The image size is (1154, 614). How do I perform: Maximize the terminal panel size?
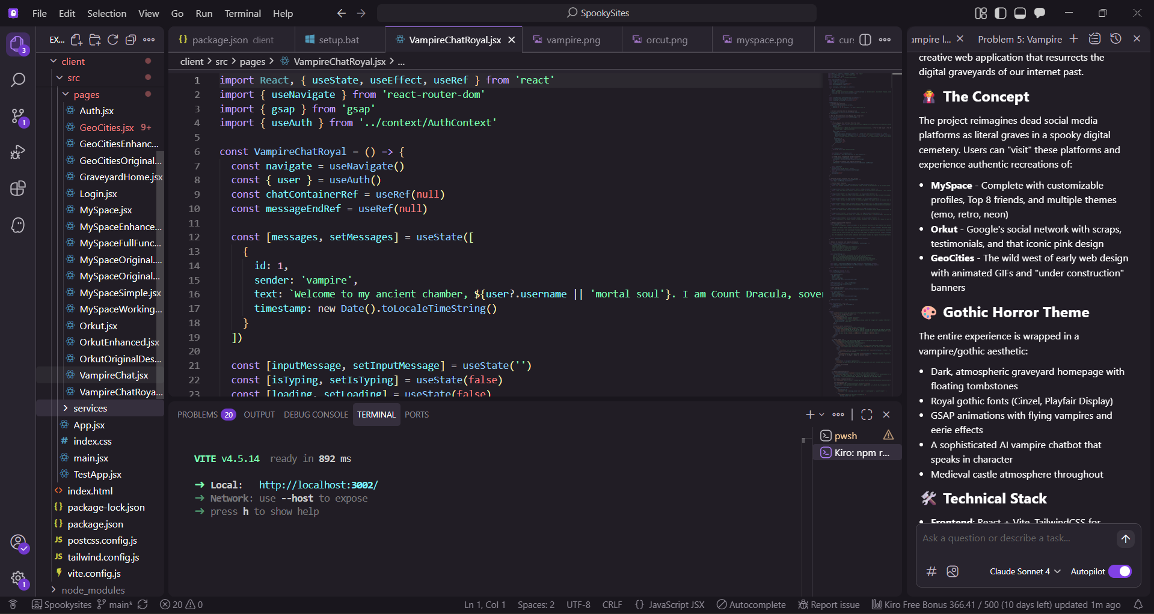(x=867, y=415)
